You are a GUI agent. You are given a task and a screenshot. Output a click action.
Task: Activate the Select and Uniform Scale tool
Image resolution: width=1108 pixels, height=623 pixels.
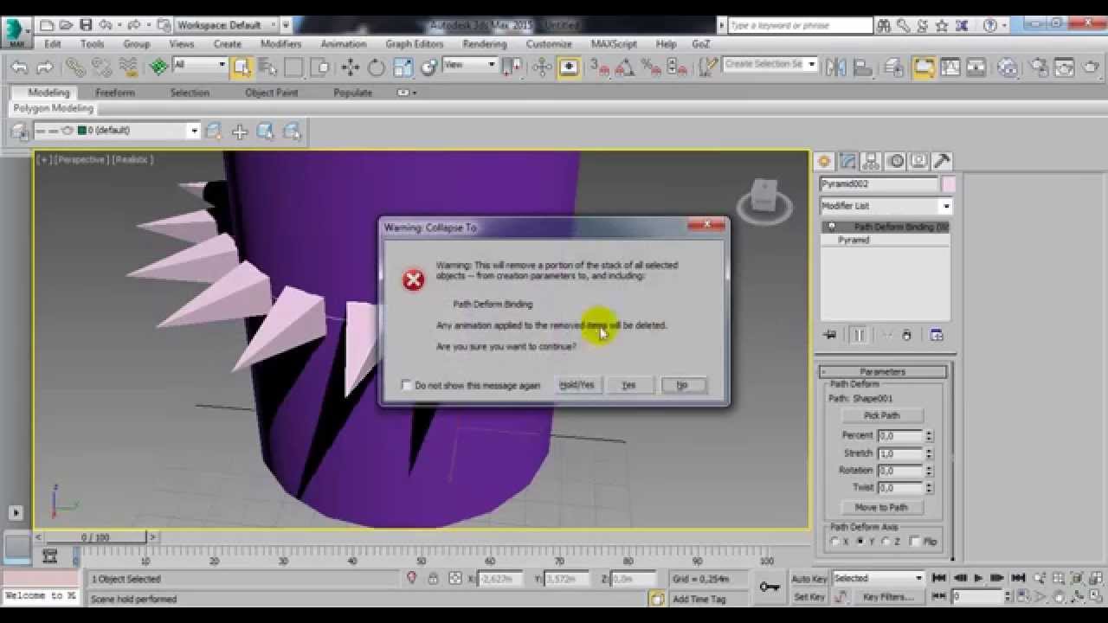403,67
